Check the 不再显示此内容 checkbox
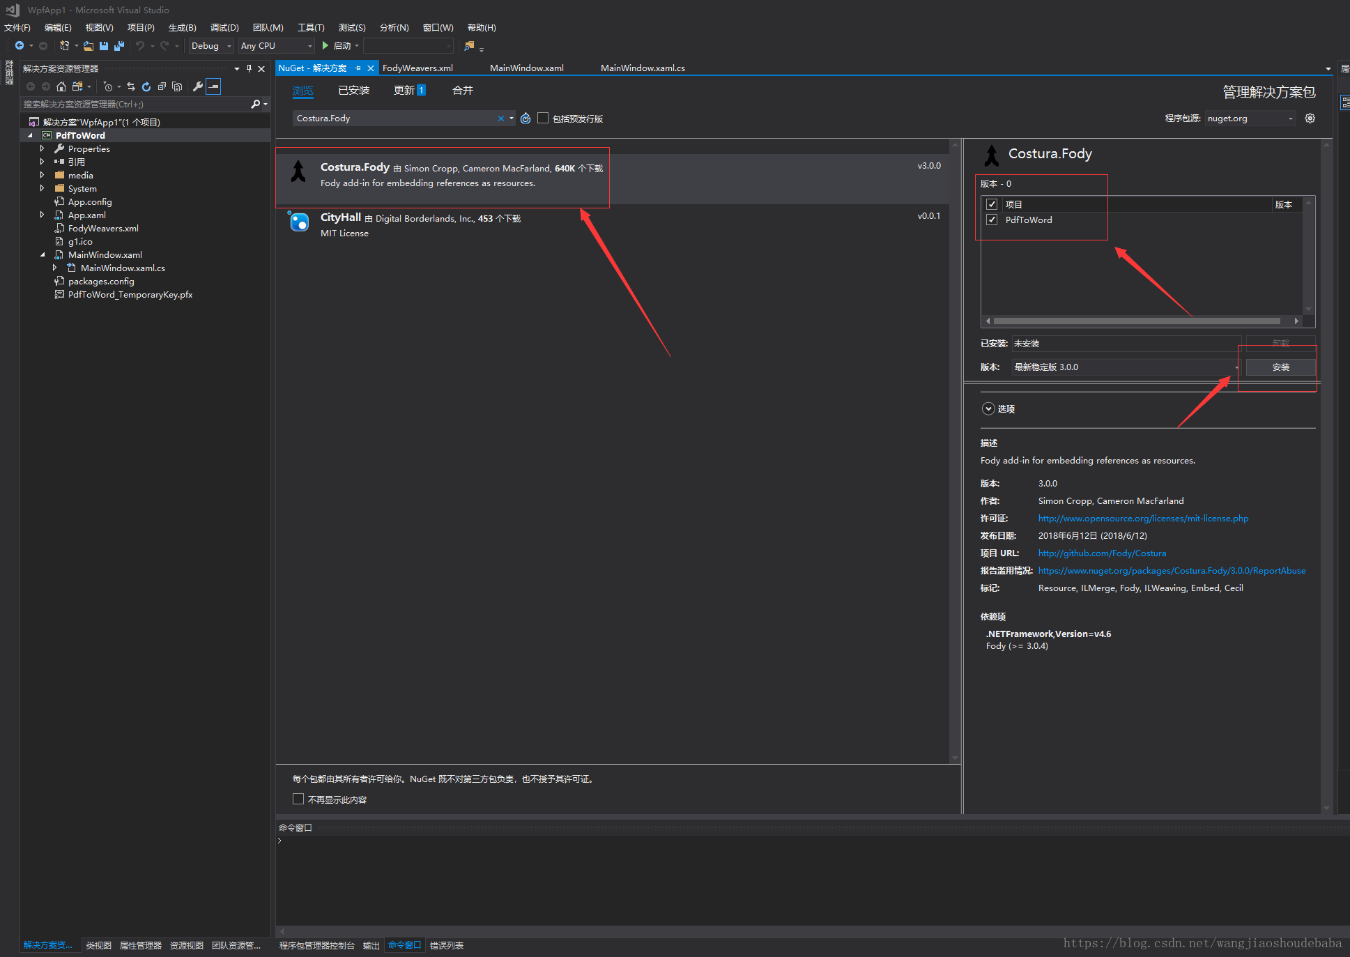The width and height of the screenshot is (1350, 957). [x=298, y=799]
